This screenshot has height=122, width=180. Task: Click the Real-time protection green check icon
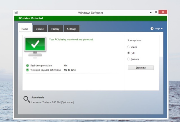(x=28, y=66)
